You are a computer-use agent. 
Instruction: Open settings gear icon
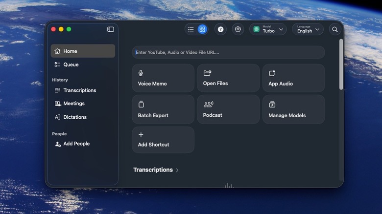(238, 29)
